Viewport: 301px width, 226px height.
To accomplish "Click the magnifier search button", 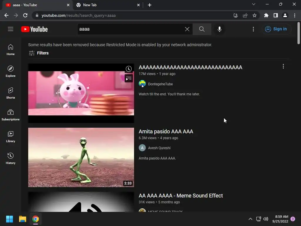I will coord(202,29).
